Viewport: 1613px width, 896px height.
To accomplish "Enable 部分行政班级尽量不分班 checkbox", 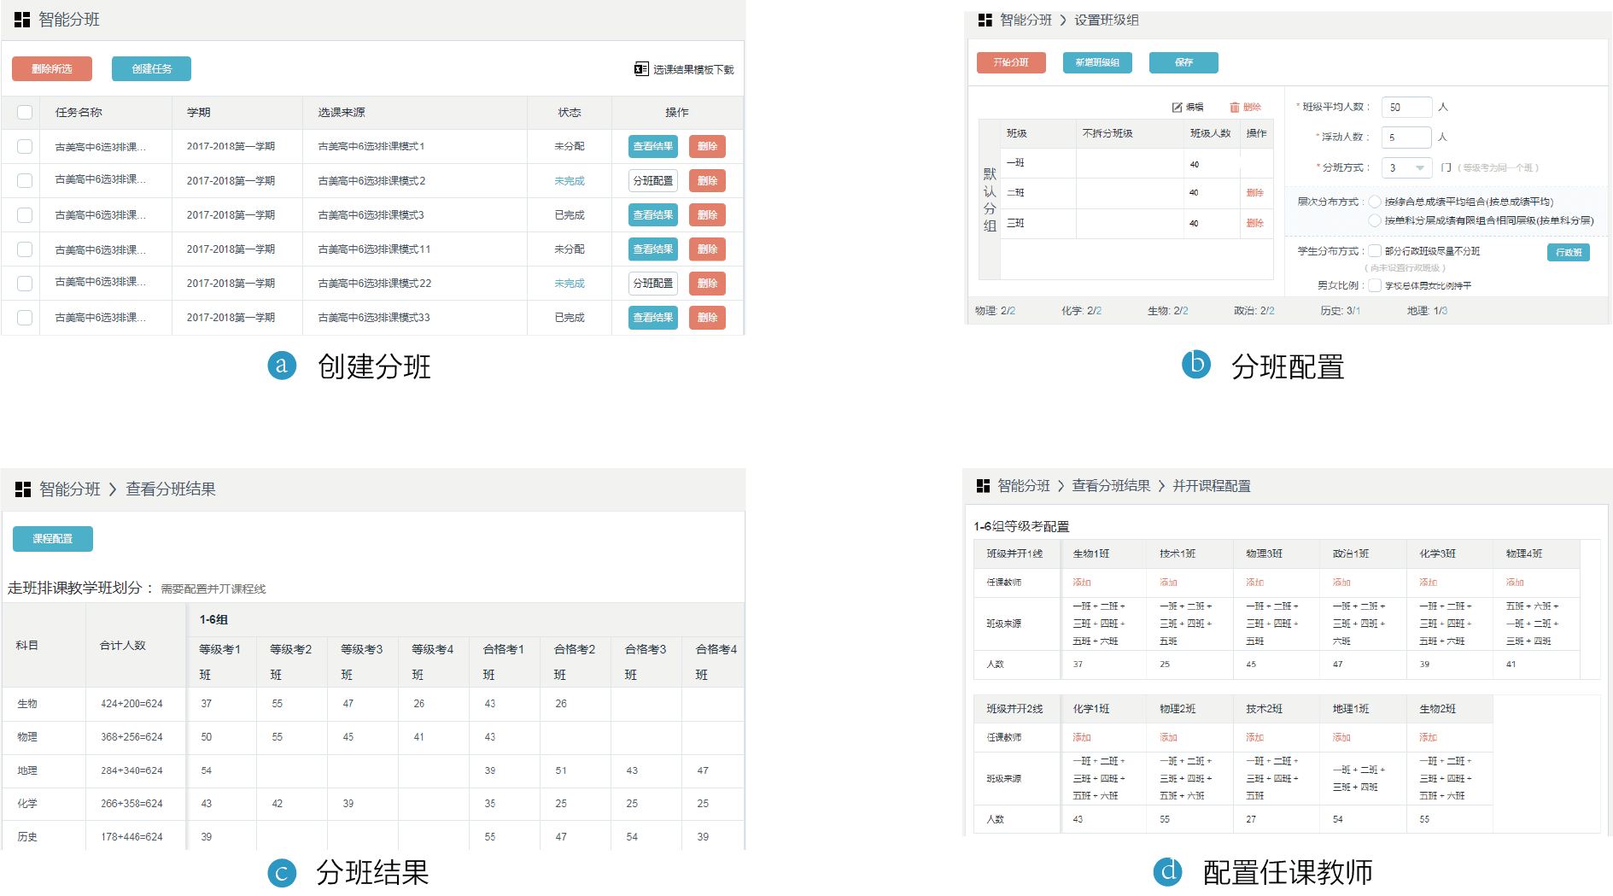I will coord(1375,251).
